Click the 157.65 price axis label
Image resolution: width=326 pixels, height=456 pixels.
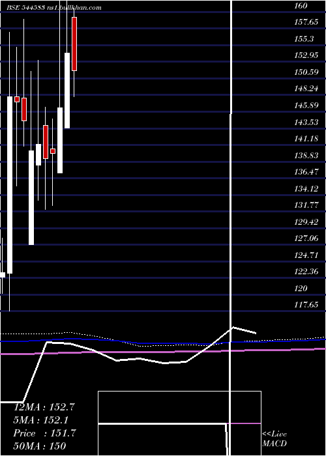[x=306, y=22]
